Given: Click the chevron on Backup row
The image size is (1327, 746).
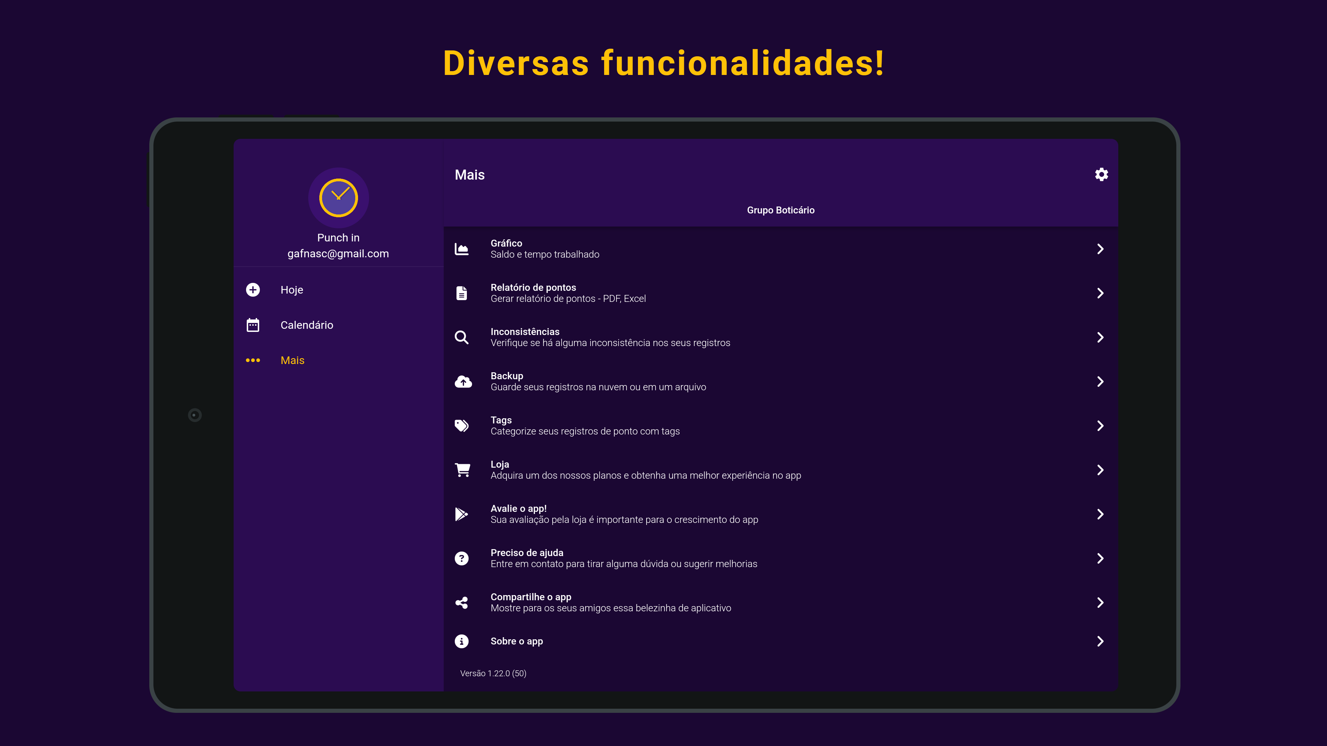Looking at the screenshot, I should pos(1100,382).
